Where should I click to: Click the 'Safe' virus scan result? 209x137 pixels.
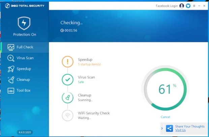coord(81,82)
